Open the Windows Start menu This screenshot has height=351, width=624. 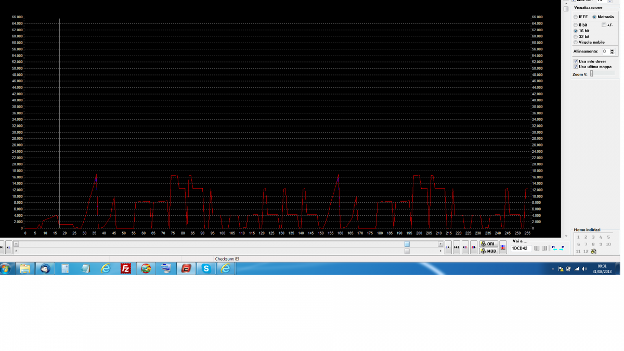click(x=6, y=268)
